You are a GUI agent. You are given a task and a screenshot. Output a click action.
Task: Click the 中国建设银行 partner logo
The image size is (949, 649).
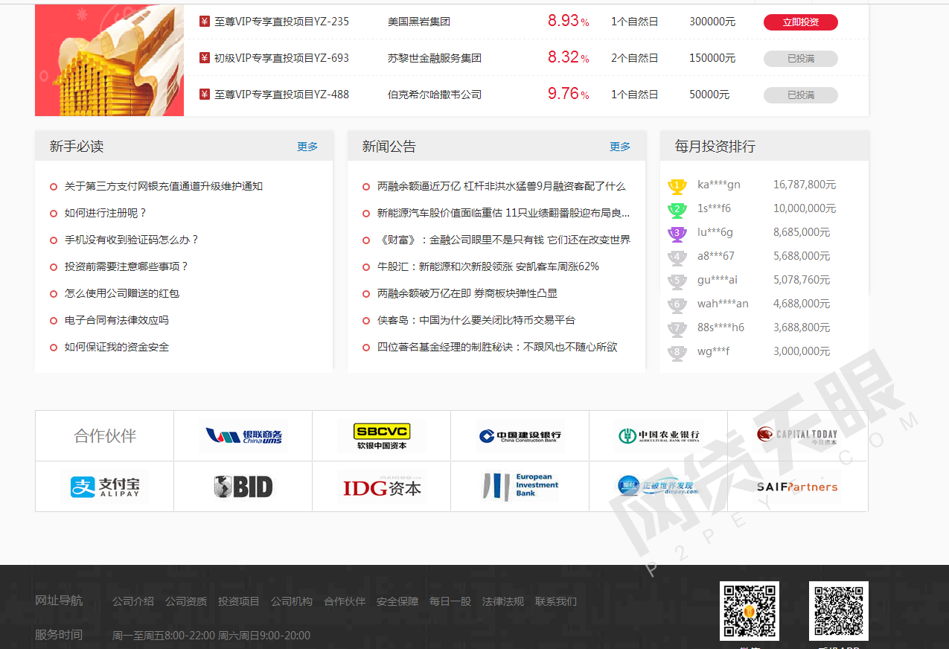point(520,436)
